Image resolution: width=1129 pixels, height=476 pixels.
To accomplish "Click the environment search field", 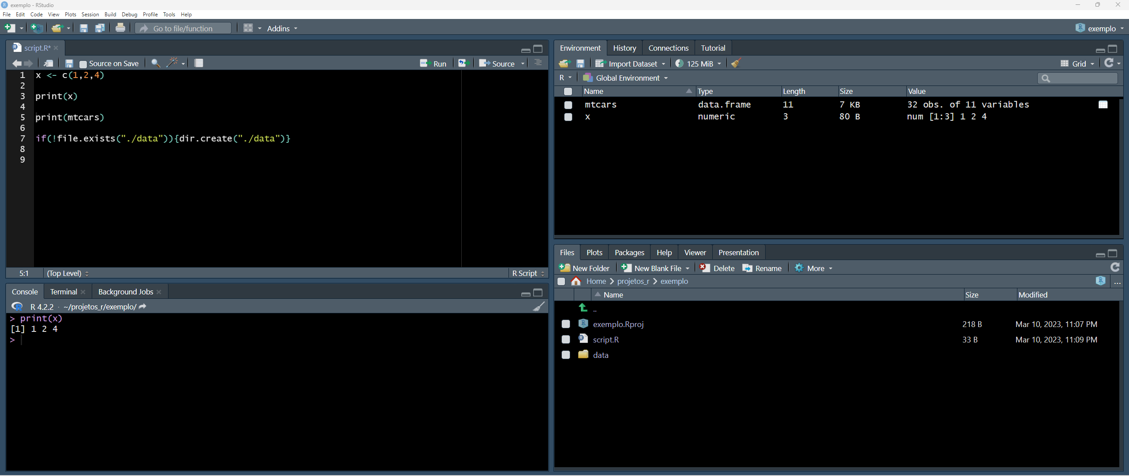I will click(x=1077, y=78).
